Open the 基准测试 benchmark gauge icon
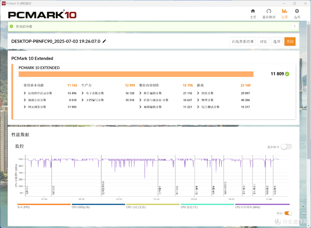 pyautogui.click(x=269, y=11)
